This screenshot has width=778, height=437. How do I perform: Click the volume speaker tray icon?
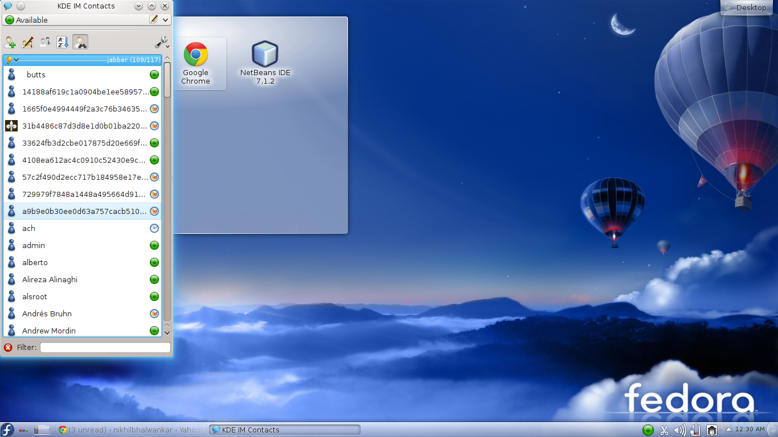[x=679, y=430]
